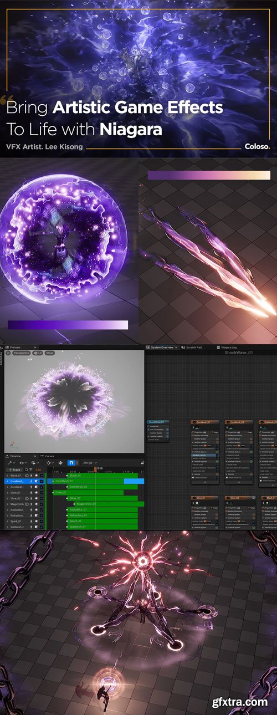277x715 pixels.
Task: Open the viewport Show menu
Action: 49,353
